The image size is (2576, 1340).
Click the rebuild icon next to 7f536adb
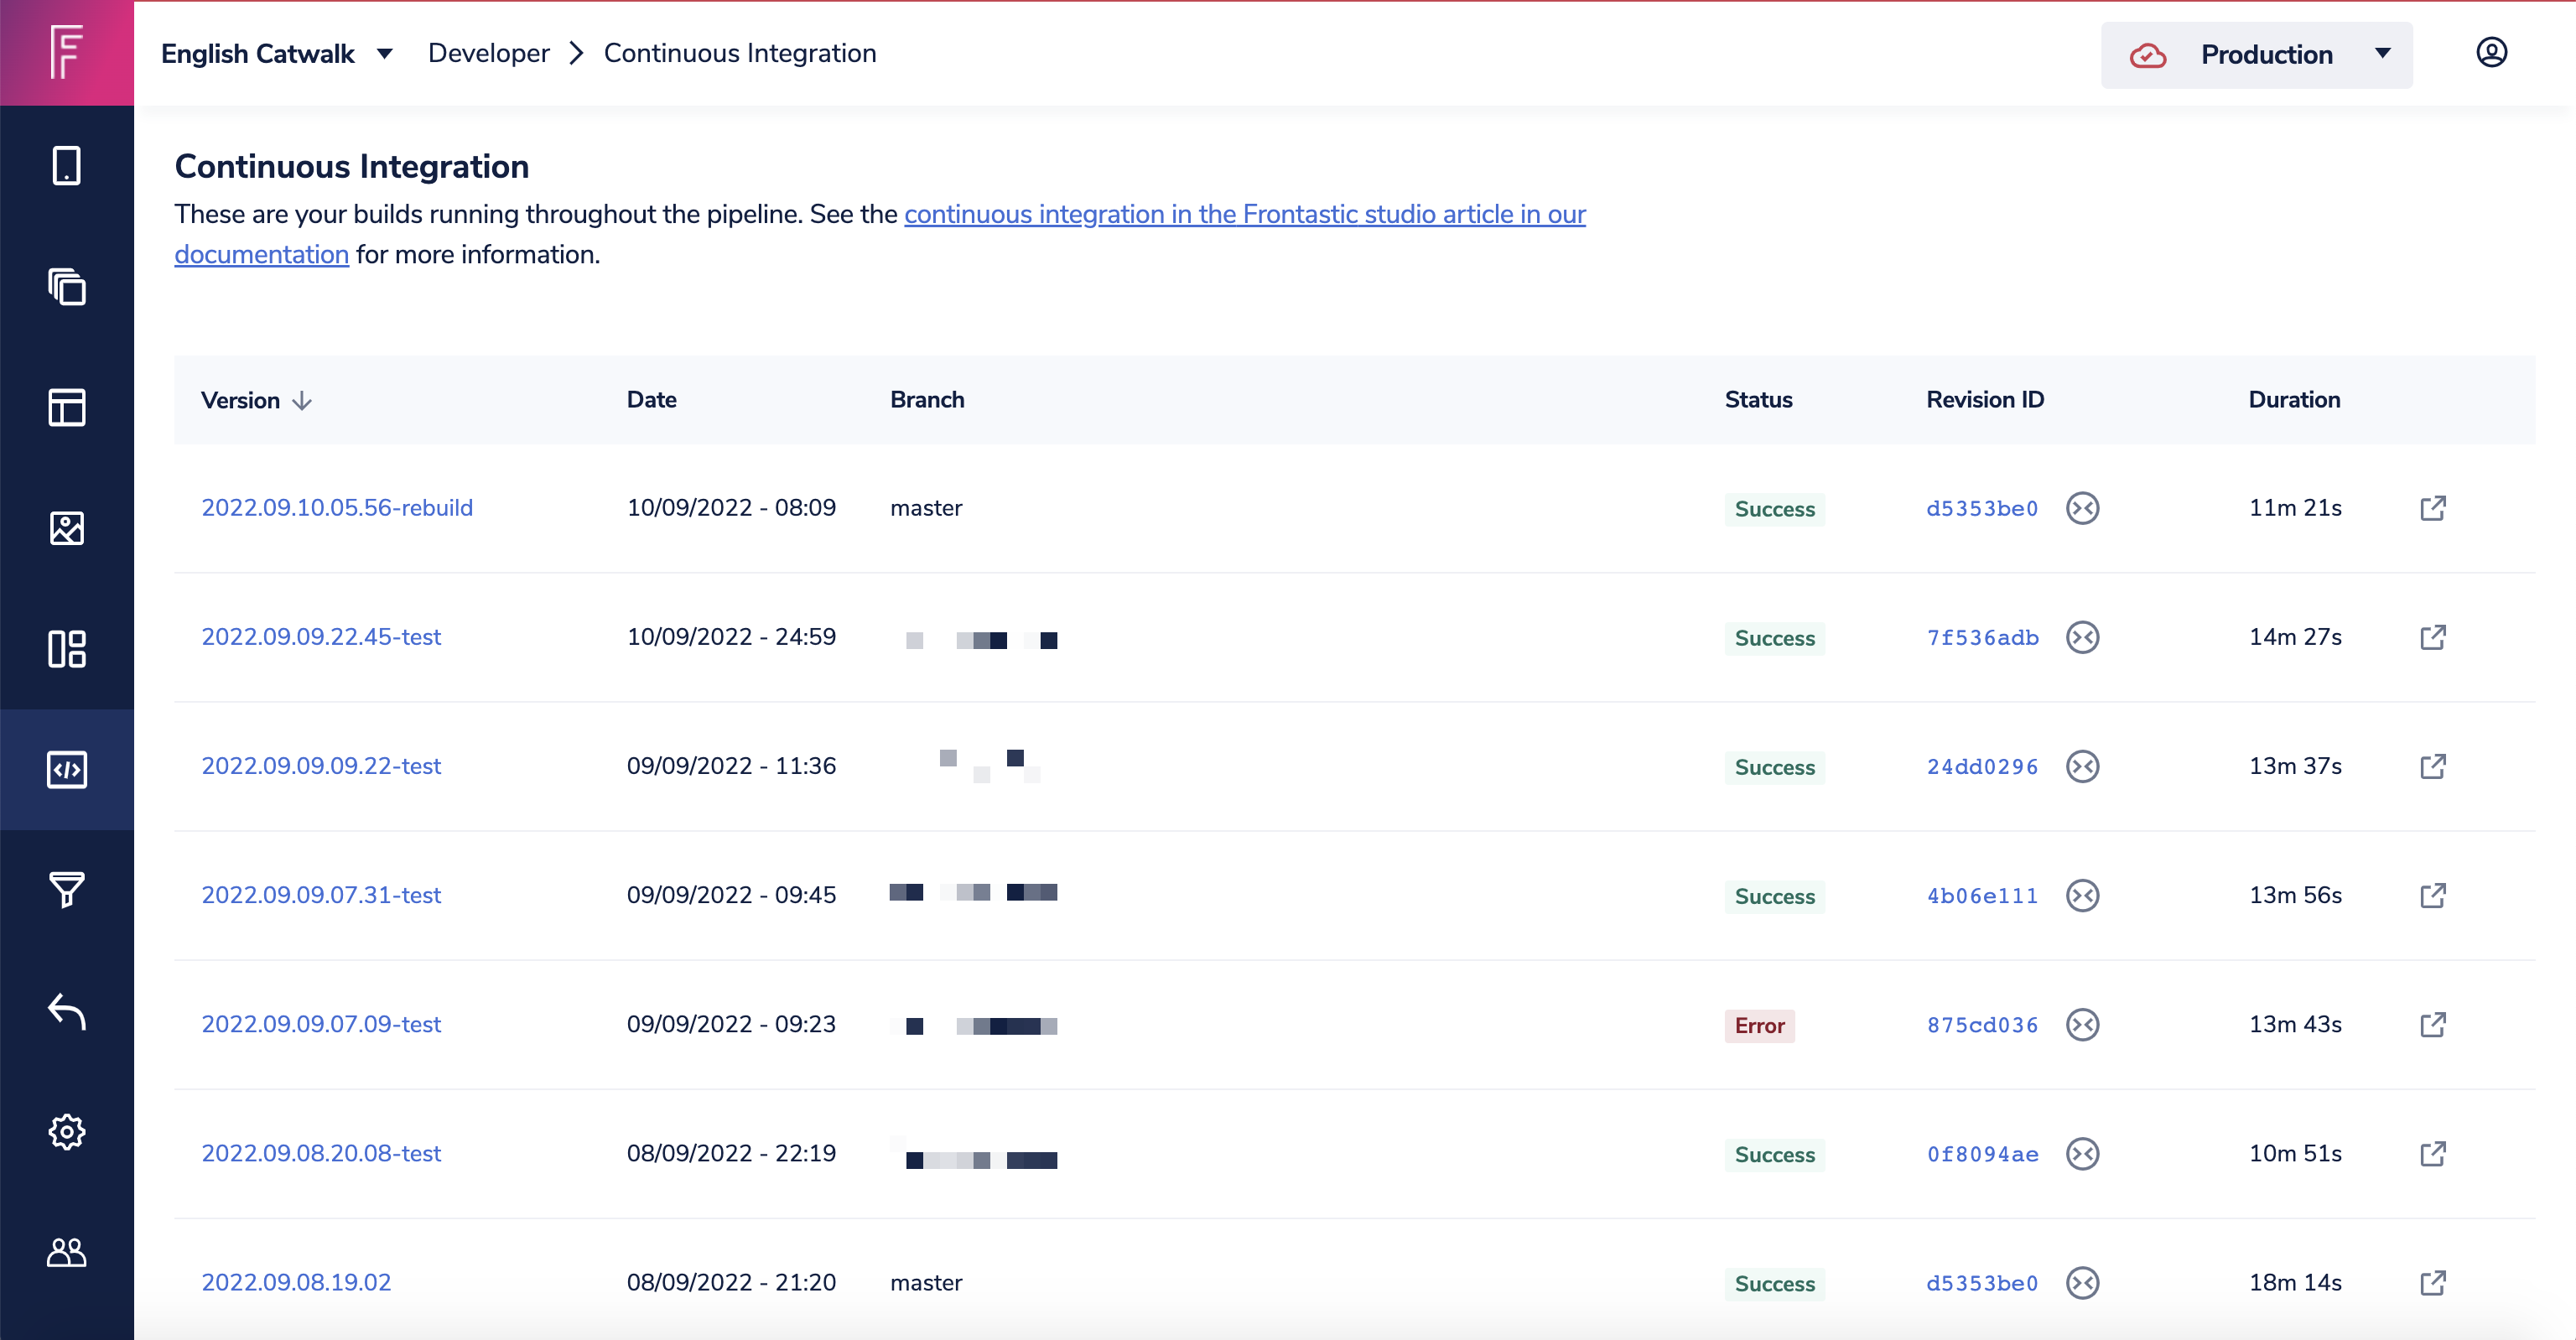click(2082, 637)
